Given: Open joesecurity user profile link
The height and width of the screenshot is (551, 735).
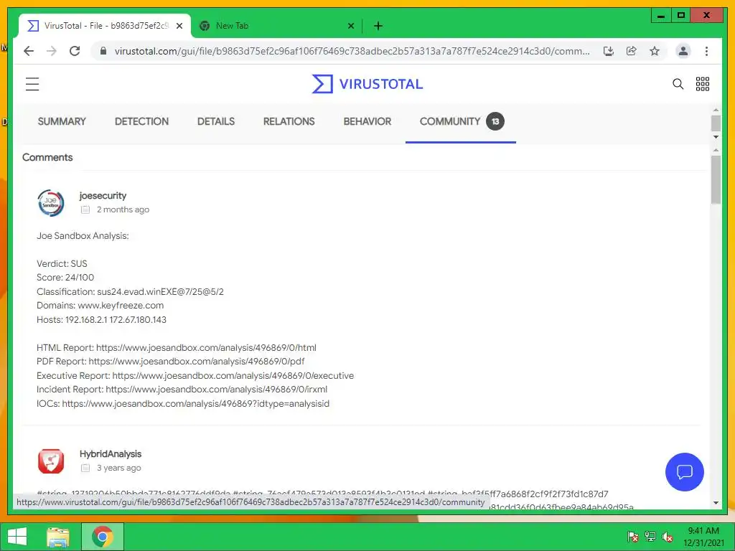Looking at the screenshot, I should click(103, 195).
